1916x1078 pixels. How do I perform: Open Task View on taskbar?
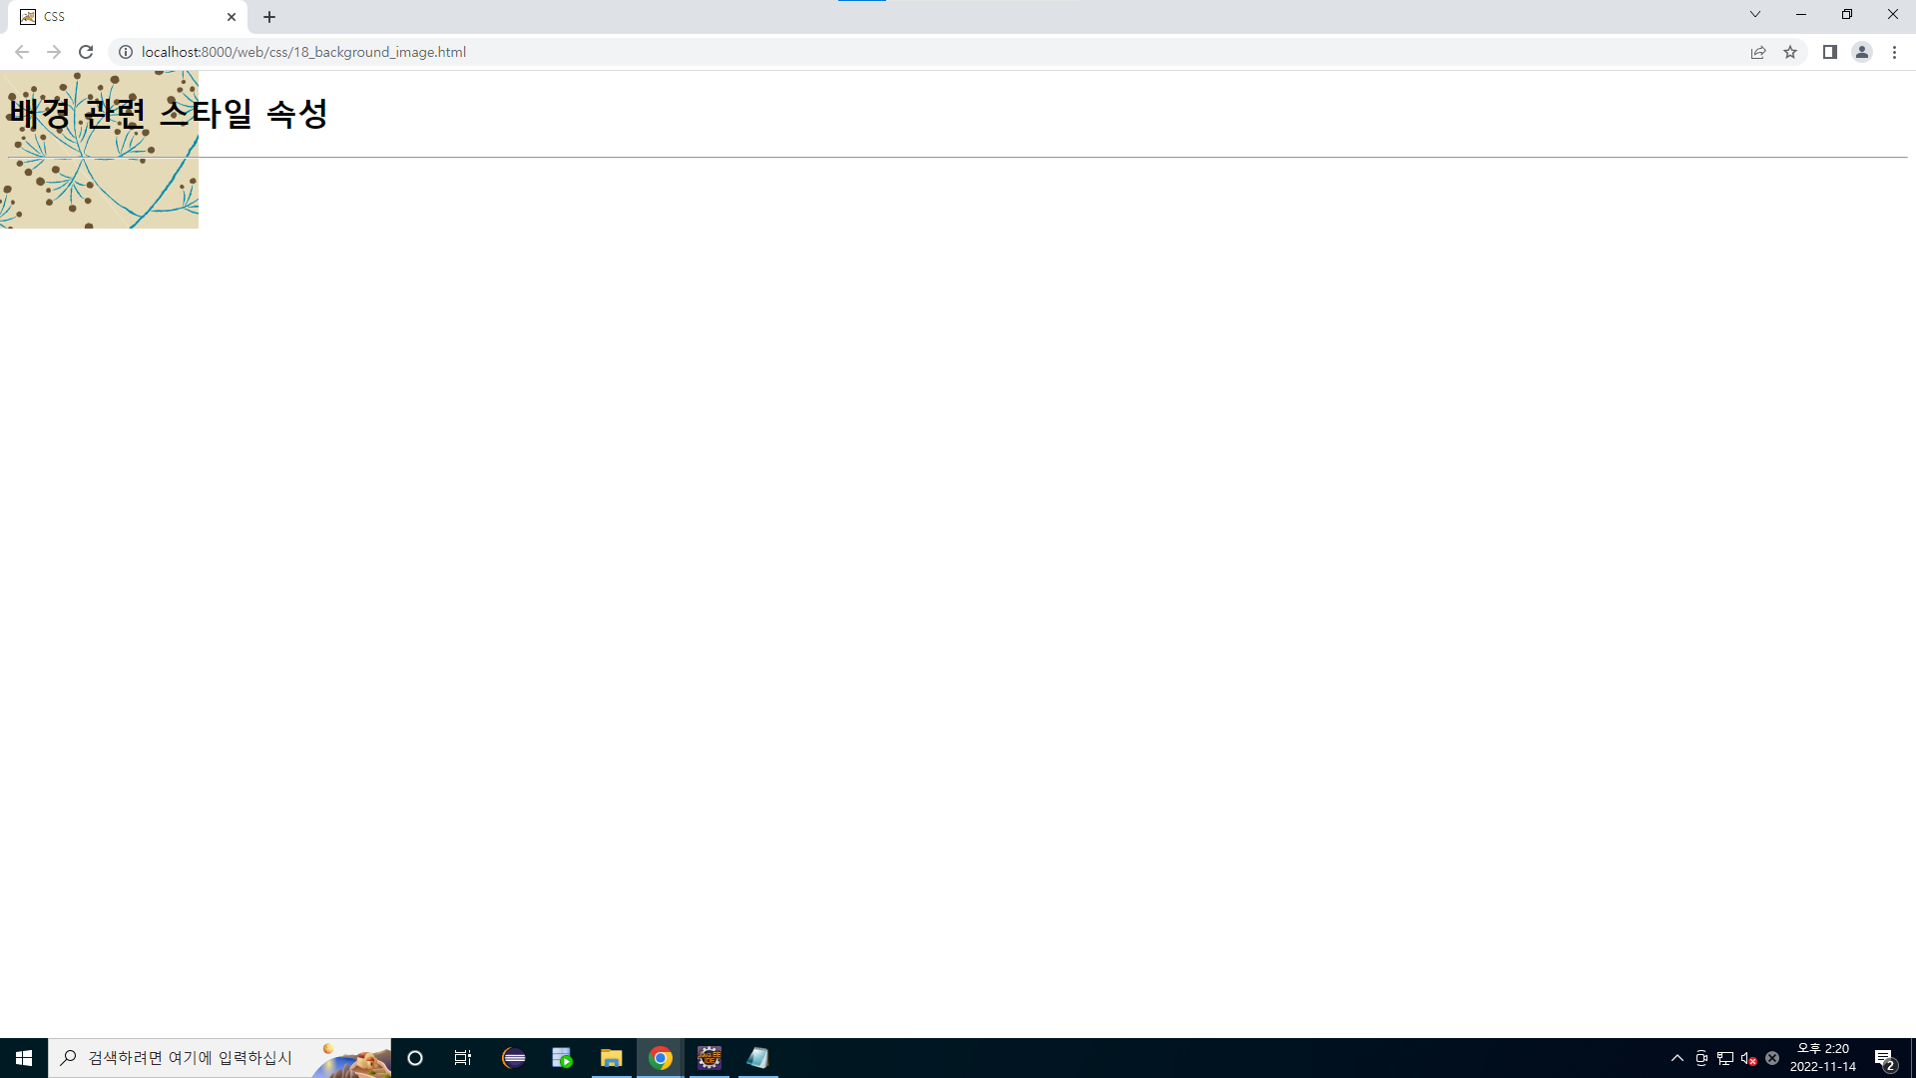[x=463, y=1058]
